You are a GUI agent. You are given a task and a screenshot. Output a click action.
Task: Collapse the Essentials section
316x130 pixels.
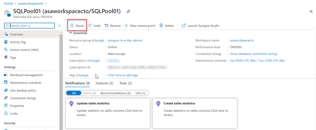point(71,33)
